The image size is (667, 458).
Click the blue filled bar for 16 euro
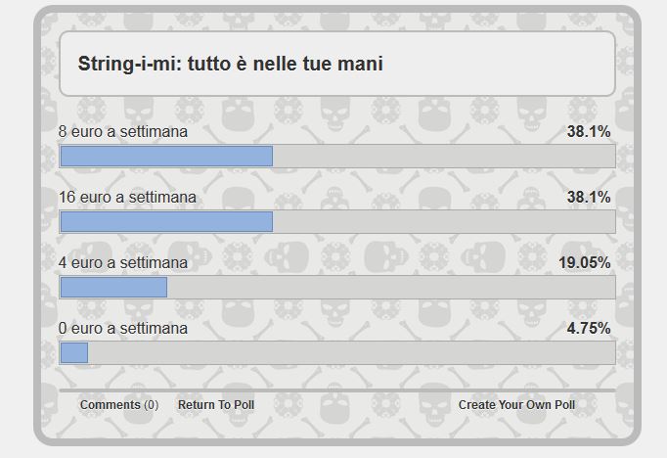coord(166,222)
